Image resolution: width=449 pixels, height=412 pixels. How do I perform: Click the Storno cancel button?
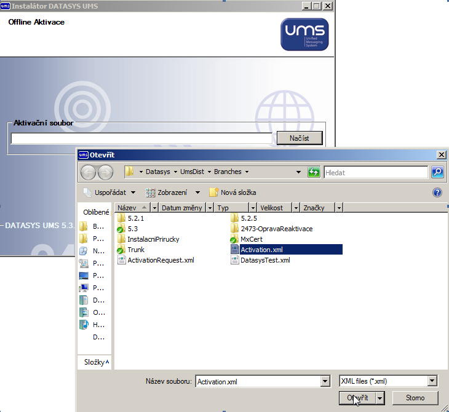tap(415, 398)
